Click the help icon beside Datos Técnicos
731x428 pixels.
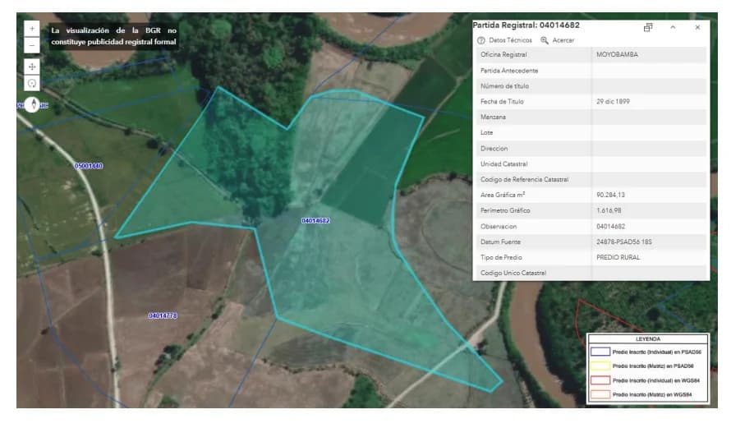pos(481,40)
